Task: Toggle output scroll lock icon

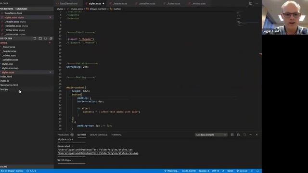Action: pyautogui.click(x=238, y=135)
